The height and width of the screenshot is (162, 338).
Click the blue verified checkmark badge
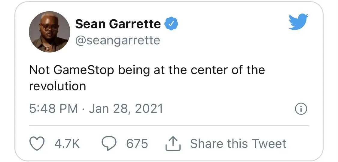coord(171,23)
